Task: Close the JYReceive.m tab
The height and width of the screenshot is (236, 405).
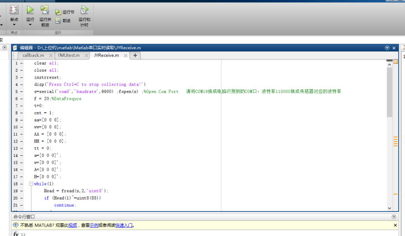Action: [125, 55]
